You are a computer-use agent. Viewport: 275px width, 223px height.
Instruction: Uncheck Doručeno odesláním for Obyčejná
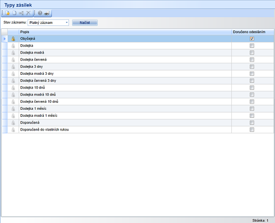pos(252,38)
